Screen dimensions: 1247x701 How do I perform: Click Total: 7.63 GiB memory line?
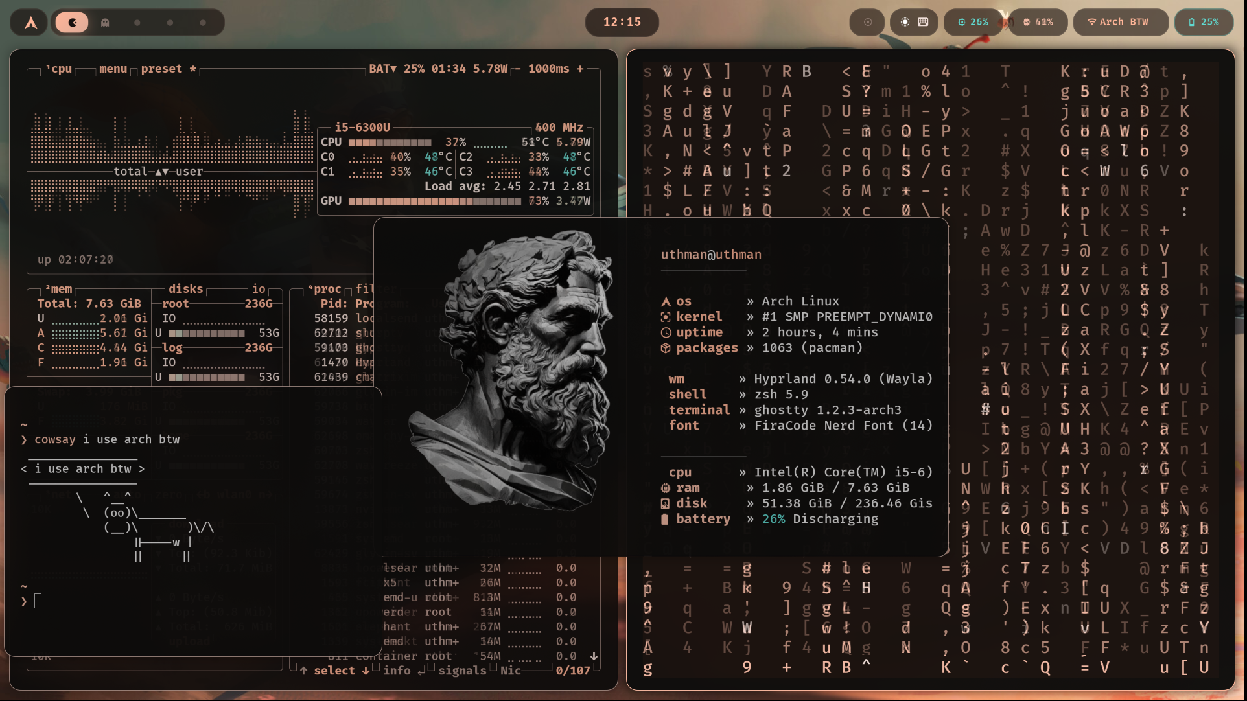tap(89, 304)
